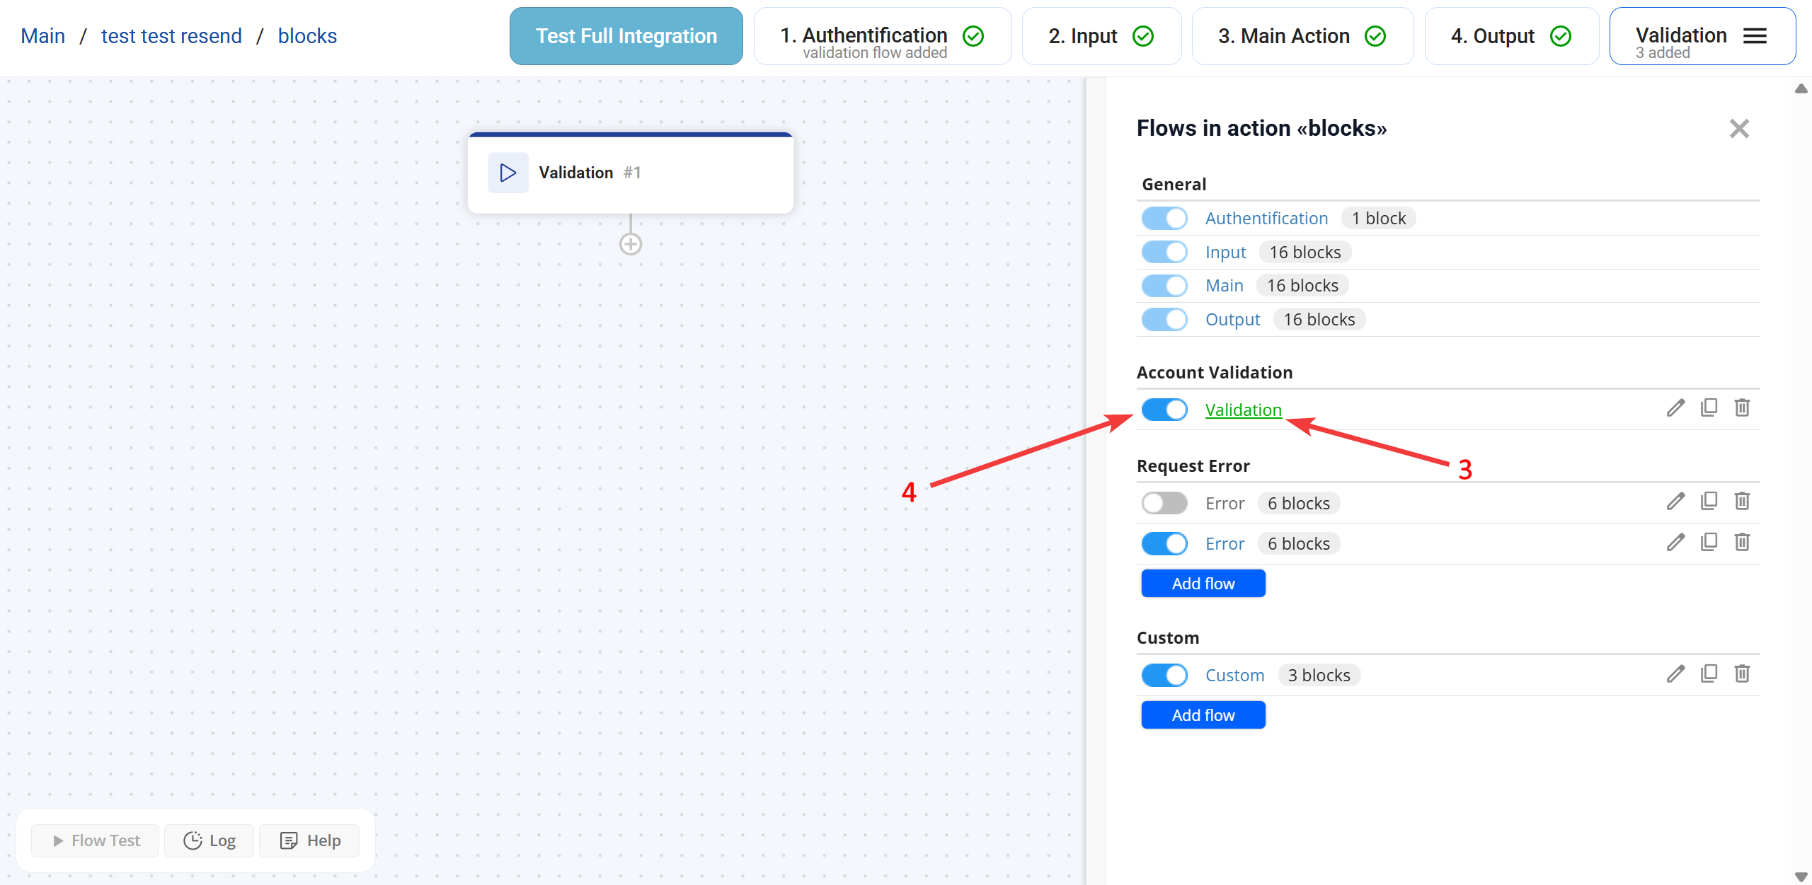Delete the disabled Error flow via trash icon
Viewport: 1812px width, 885px height.
(1742, 502)
